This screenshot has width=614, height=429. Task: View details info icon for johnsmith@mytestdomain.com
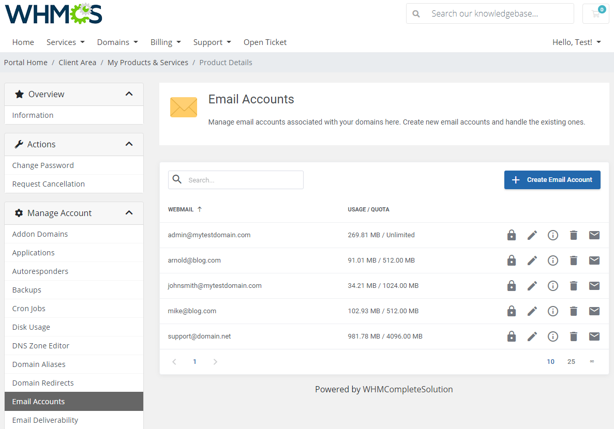[552, 285]
